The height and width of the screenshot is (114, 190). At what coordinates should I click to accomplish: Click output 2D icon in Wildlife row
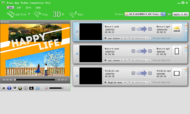(150, 73)
